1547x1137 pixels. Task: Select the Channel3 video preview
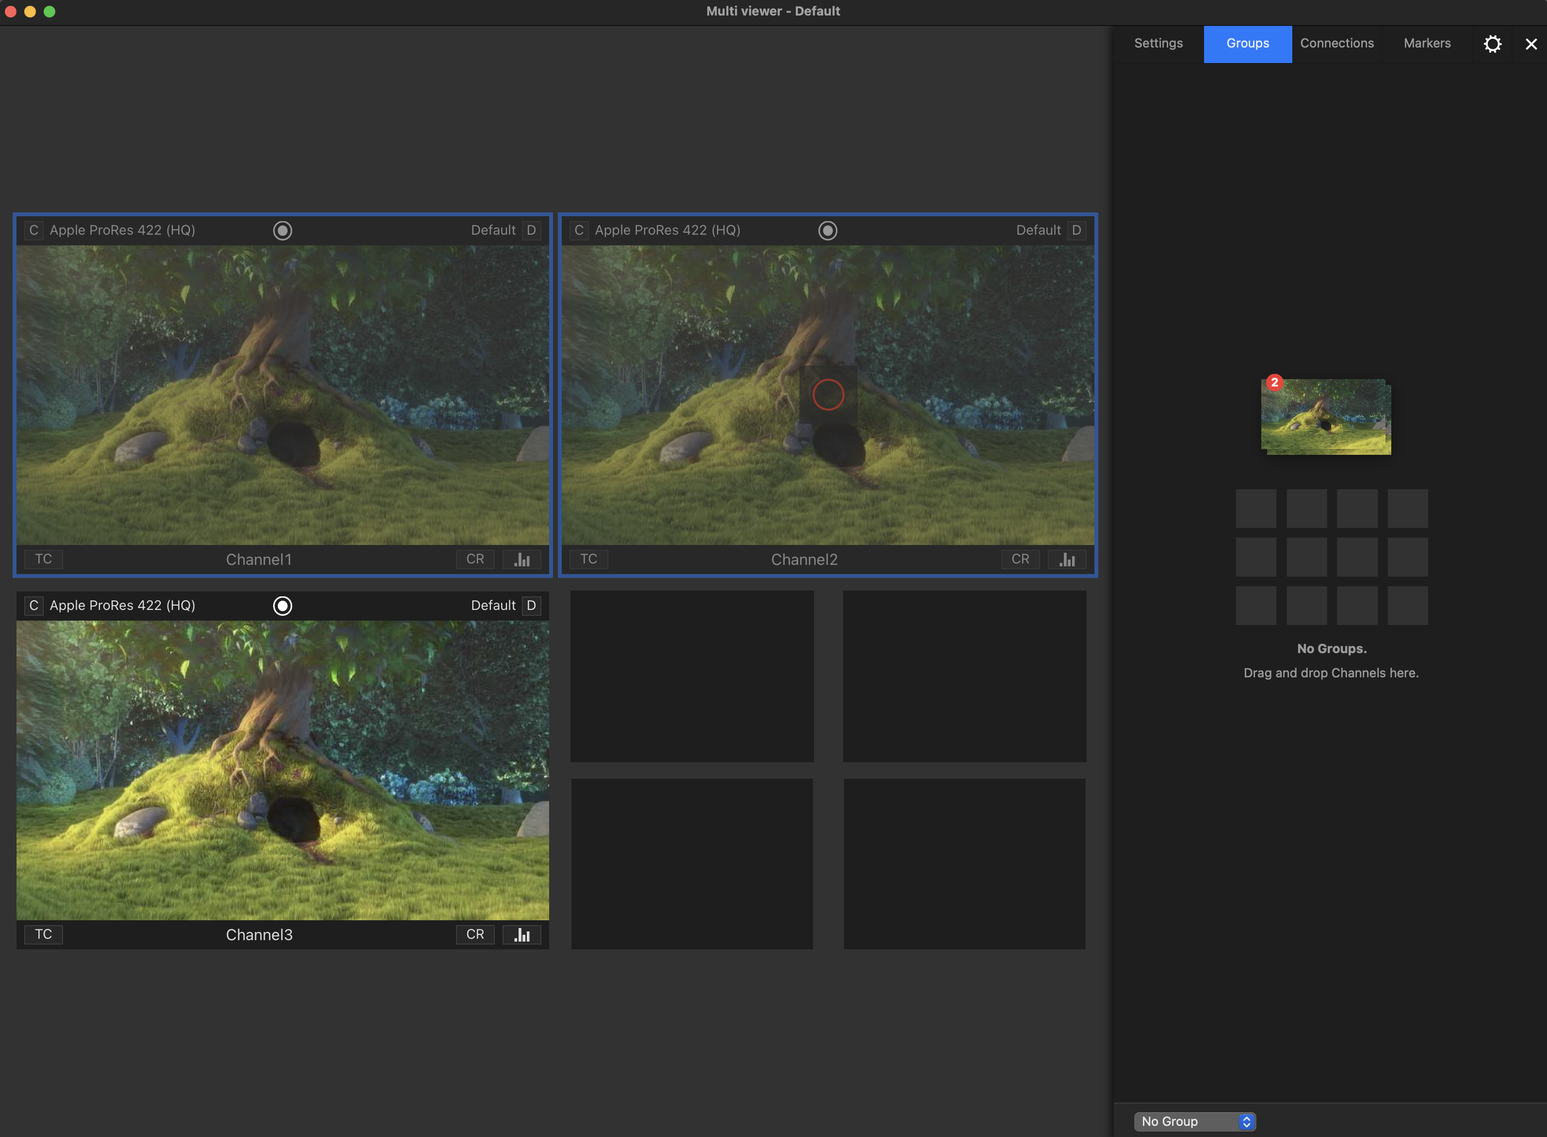pos(283,770)
